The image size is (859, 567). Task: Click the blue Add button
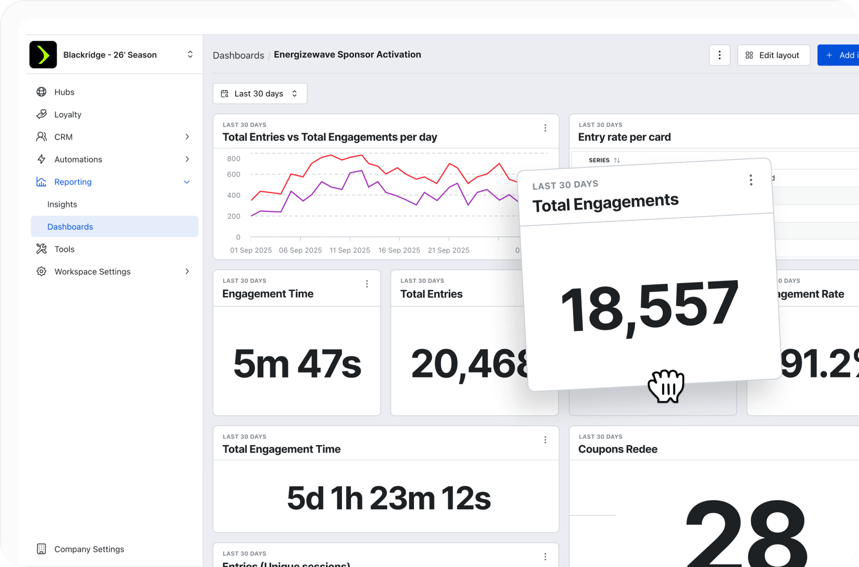tap(838, 55)
